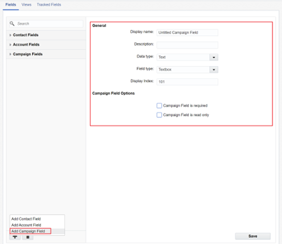Open the Data type dropdown arrow

[x=214, y=57]
